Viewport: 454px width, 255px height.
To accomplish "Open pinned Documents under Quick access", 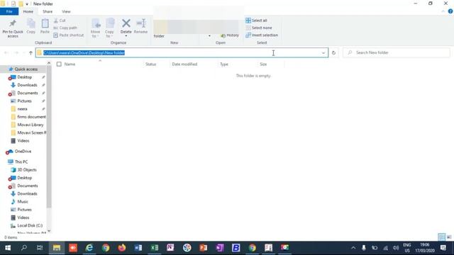I will (27, 93).
